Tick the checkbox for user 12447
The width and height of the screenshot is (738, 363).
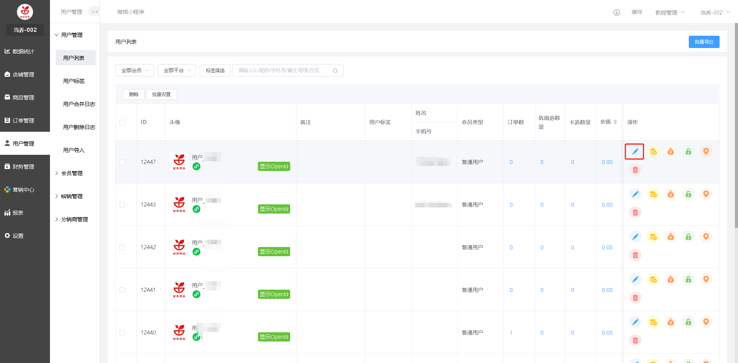pos(122,162)
